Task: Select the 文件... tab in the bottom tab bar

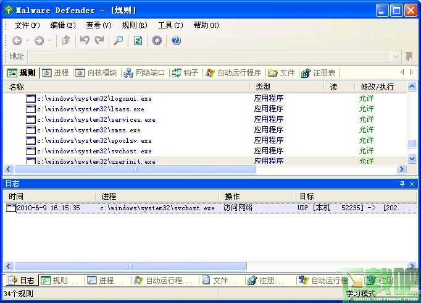Action: point(220,280)
